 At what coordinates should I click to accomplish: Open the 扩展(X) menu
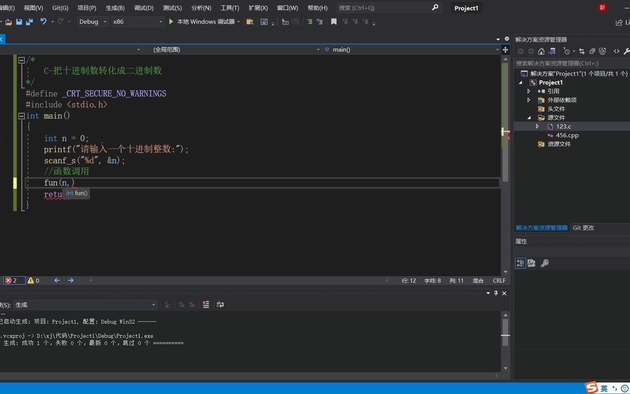tap(258, 8)
